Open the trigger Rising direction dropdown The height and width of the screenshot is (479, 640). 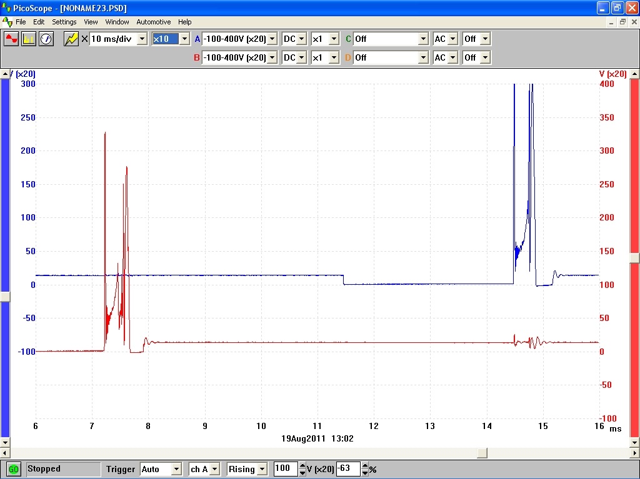click(261, 469)
